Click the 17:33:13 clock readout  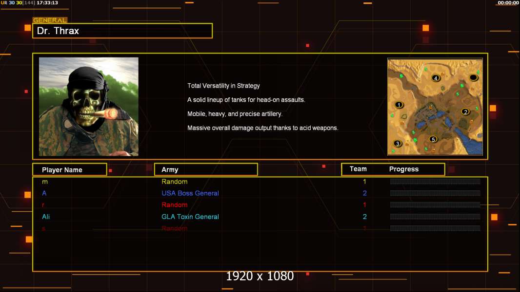(x=47, y=2)
